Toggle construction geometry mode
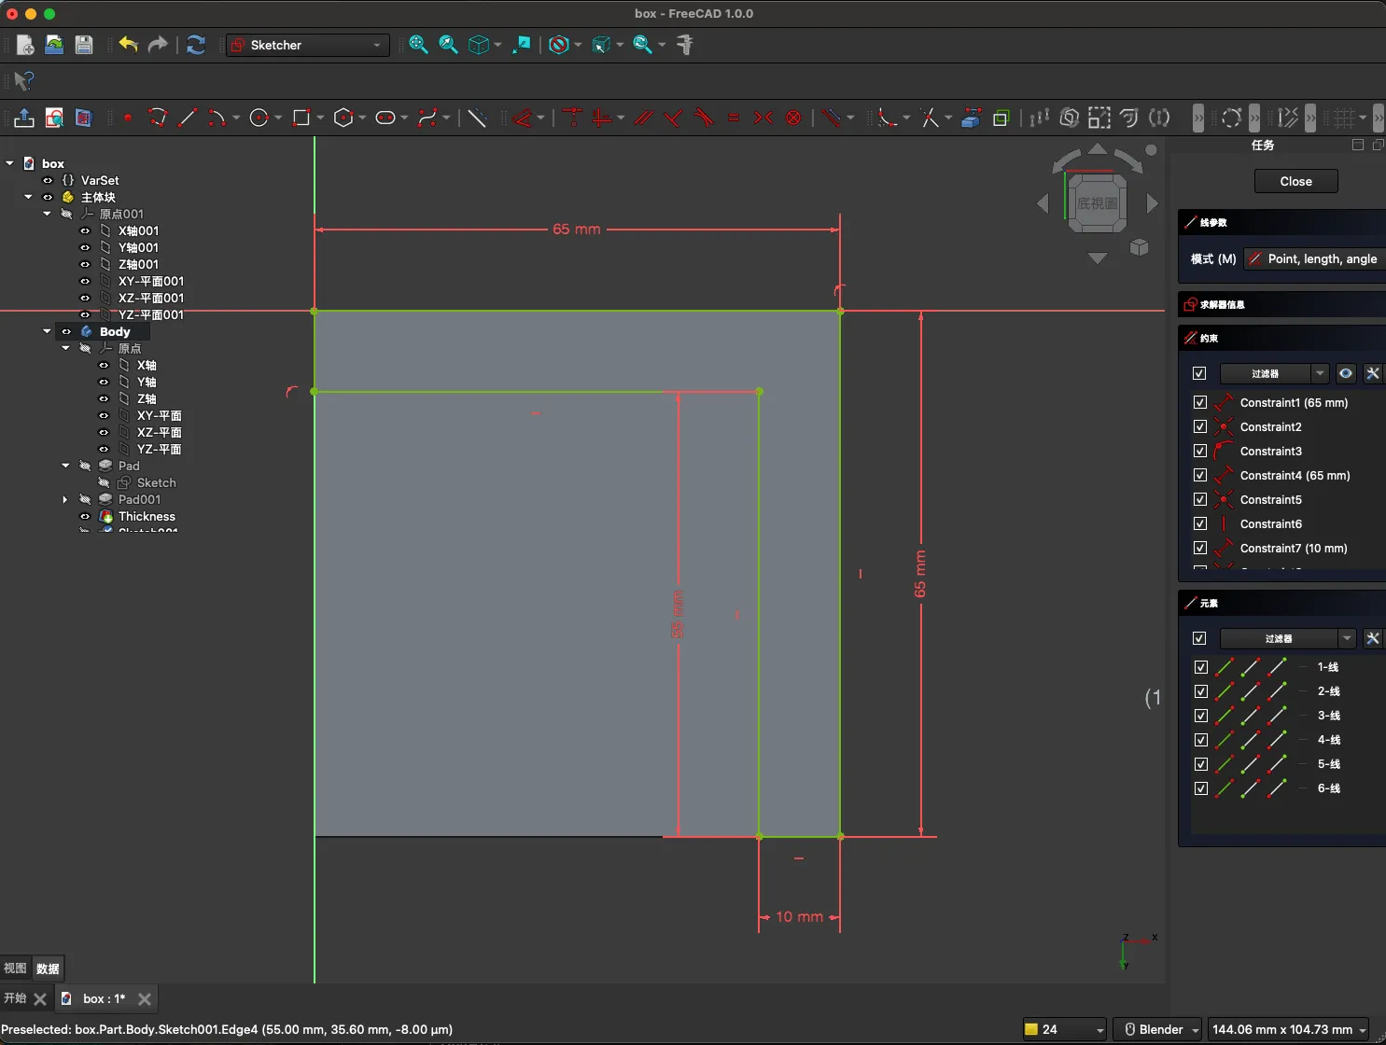The width and height of the screenshot is (1386, 1045). point(477,118)
